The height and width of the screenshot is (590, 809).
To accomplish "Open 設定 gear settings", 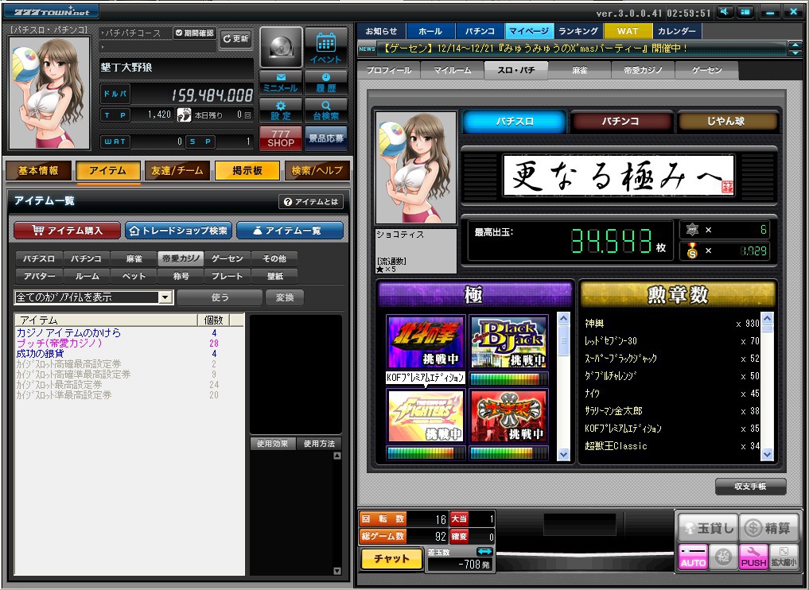I will 280,110.
